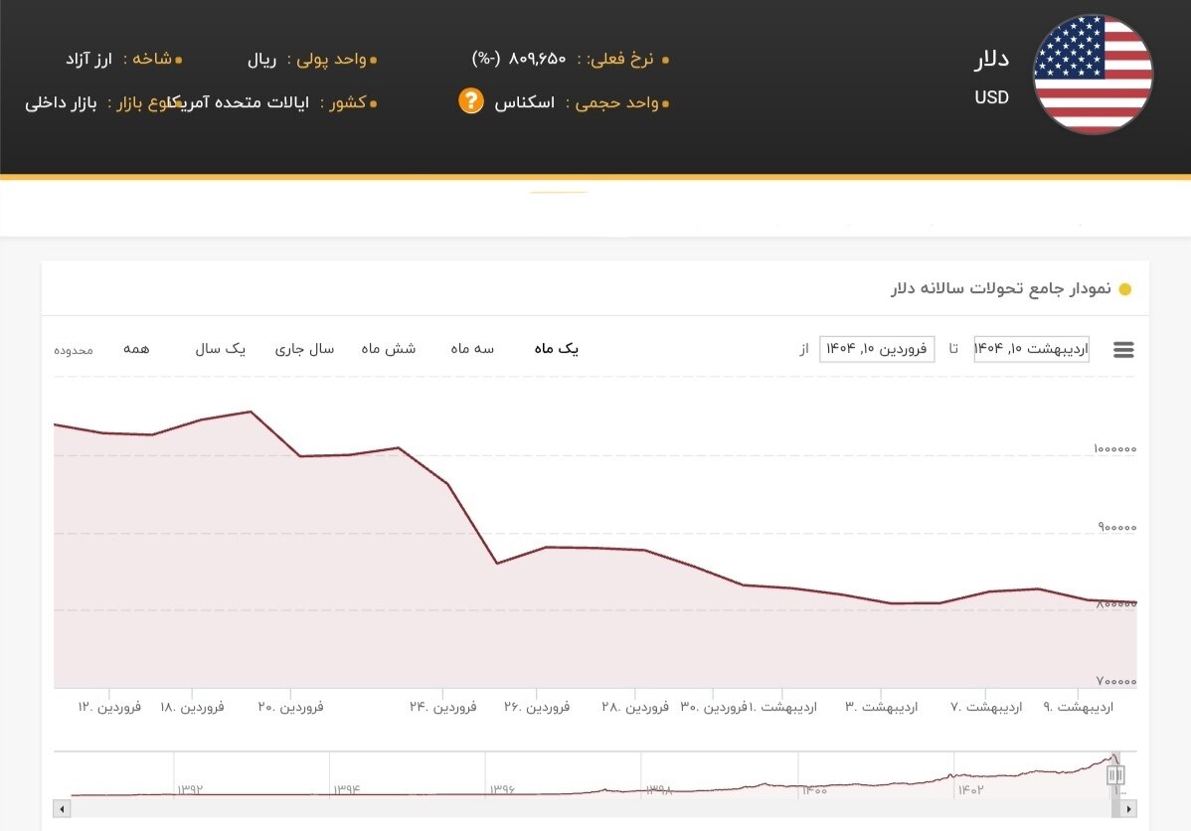Switch to the سه ماه tab
The height and width of the screenshot is (831, 1191).
(472, 349)
